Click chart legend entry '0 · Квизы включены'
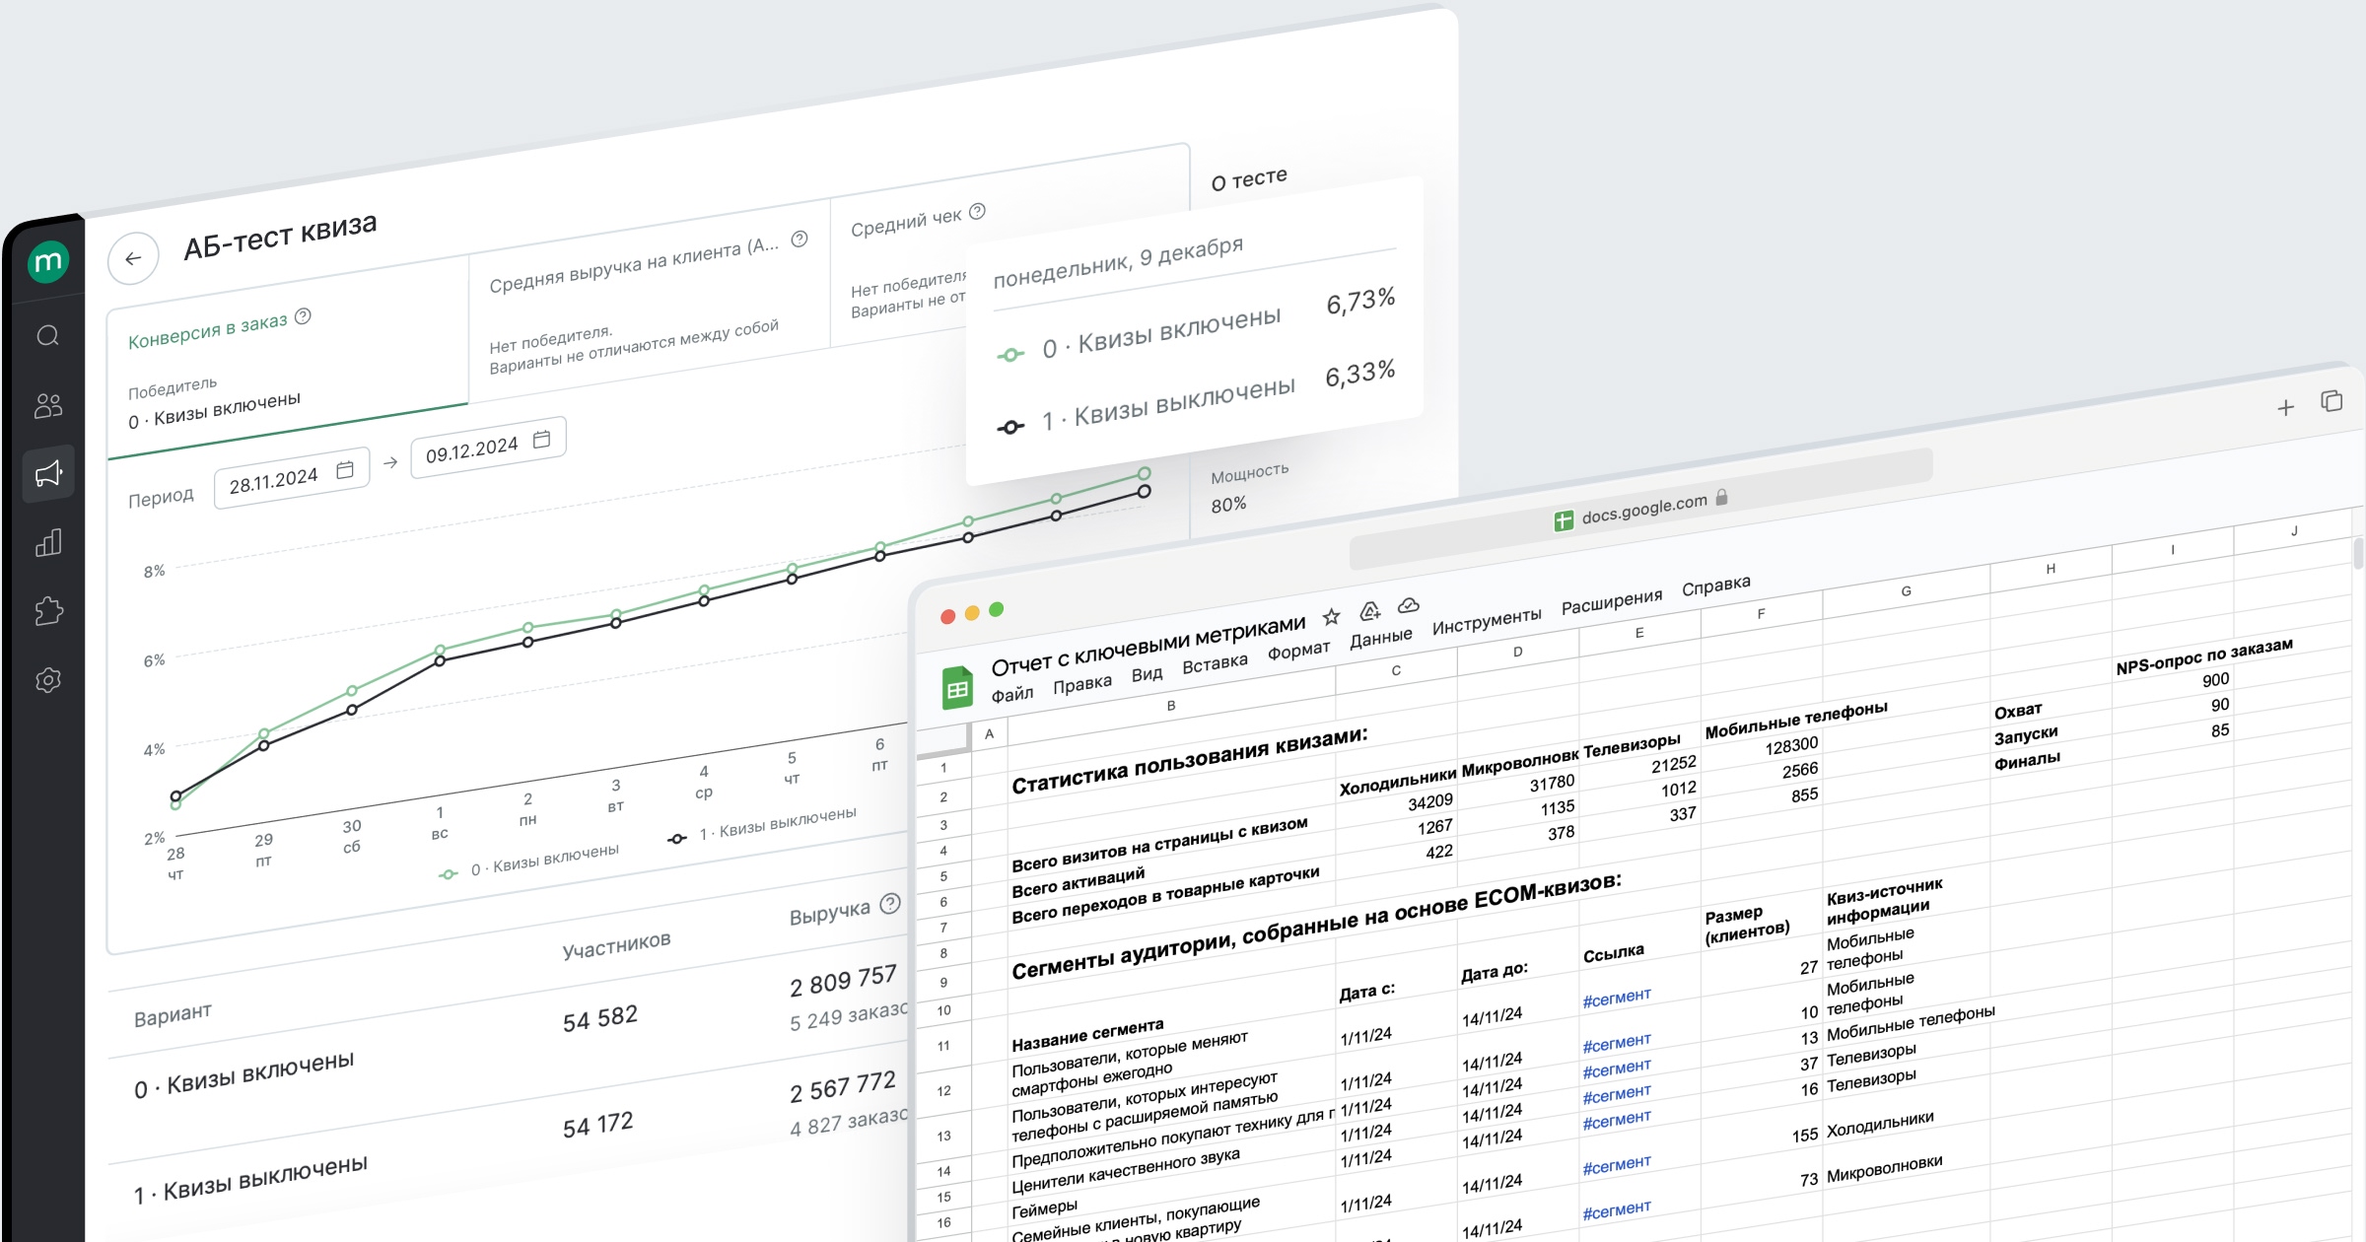2366x1242 pixels. (528, 862)
